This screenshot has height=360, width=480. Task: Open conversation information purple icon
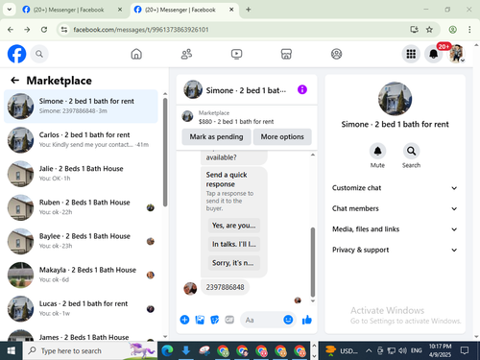pos(302,89)
